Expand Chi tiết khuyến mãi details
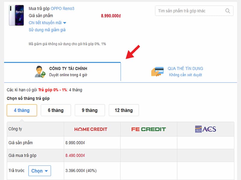Viewport: 241px width, 180px height. click(x=47, y=22)
